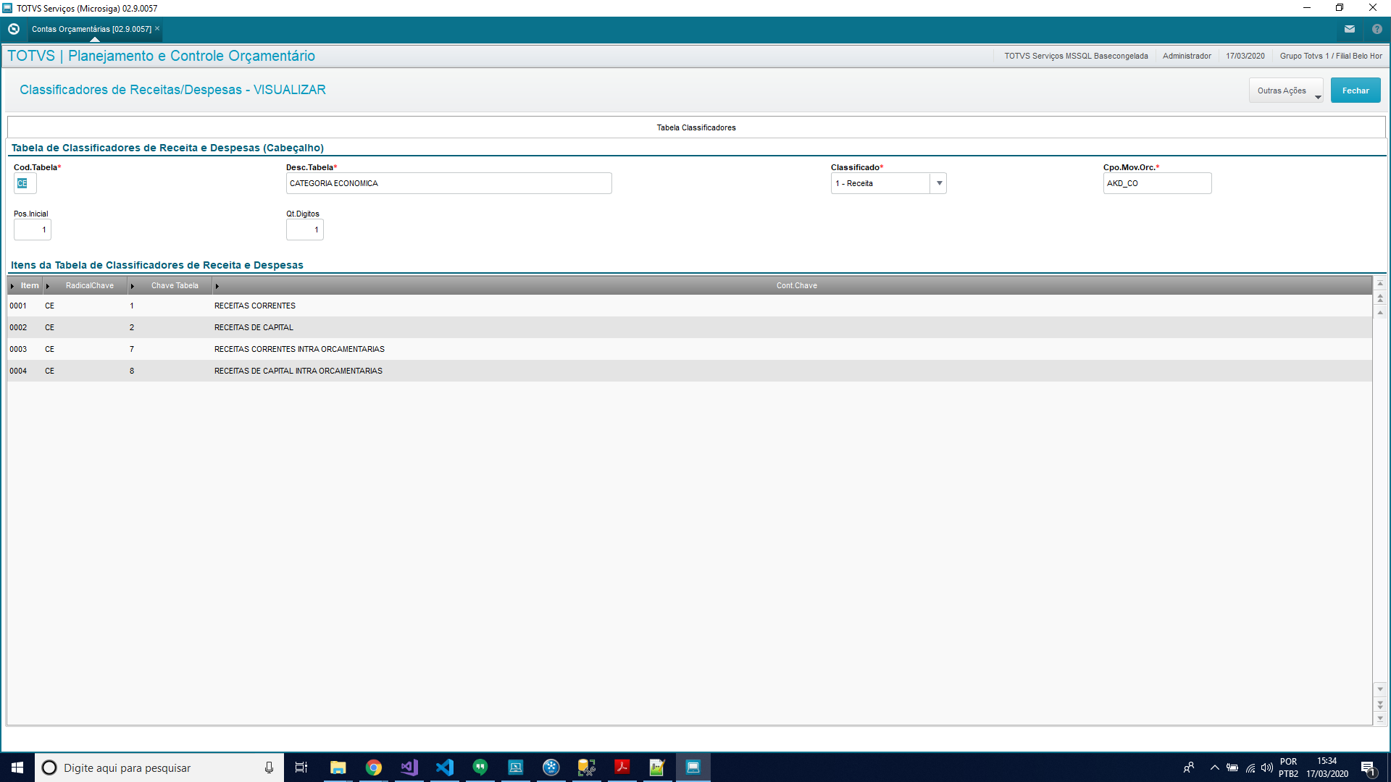Select the Contas Orçamentárias tab
The width and height of the screenshot is (1391, 782).
(91, 29)
